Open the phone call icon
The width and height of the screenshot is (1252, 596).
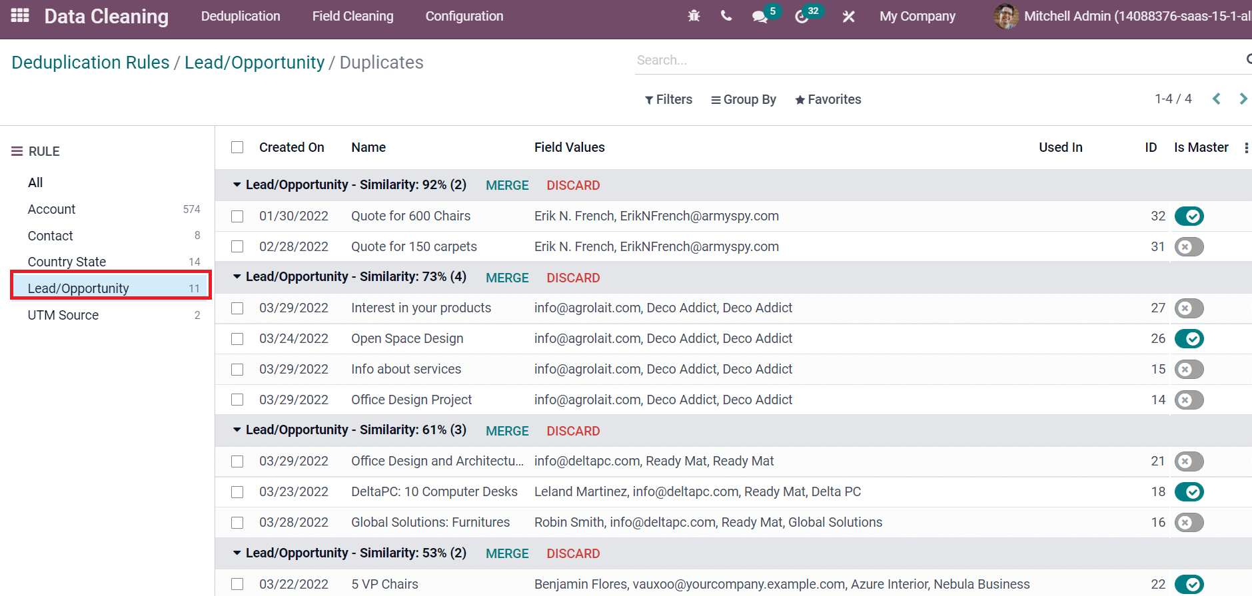tap(726, 16)
